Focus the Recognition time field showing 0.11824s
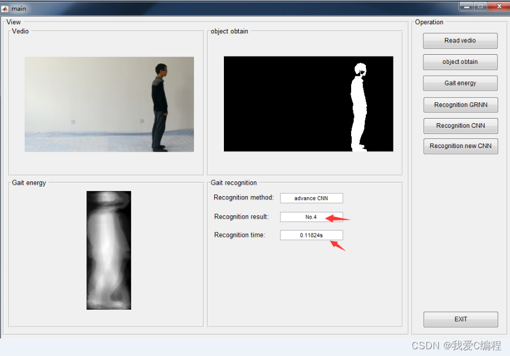Image resolution: width=510 pixels, height=356 pixels. point(311,235)
